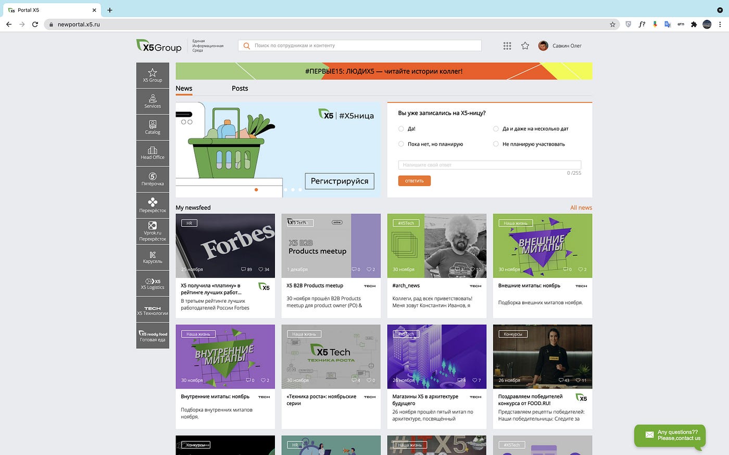Screen dimensions: 729x455
Task: Open the browser extensions puzzle icon
Action: point(694,24)
